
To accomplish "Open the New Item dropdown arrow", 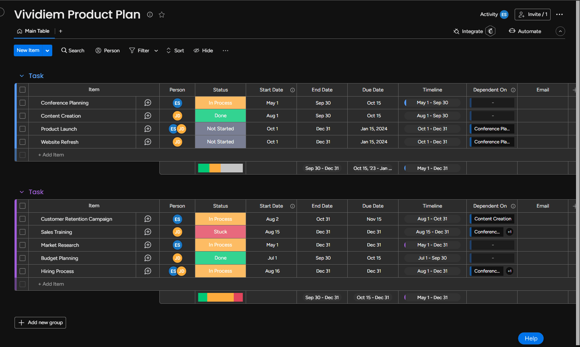I will pyautogui.click(x=48, y=50).
